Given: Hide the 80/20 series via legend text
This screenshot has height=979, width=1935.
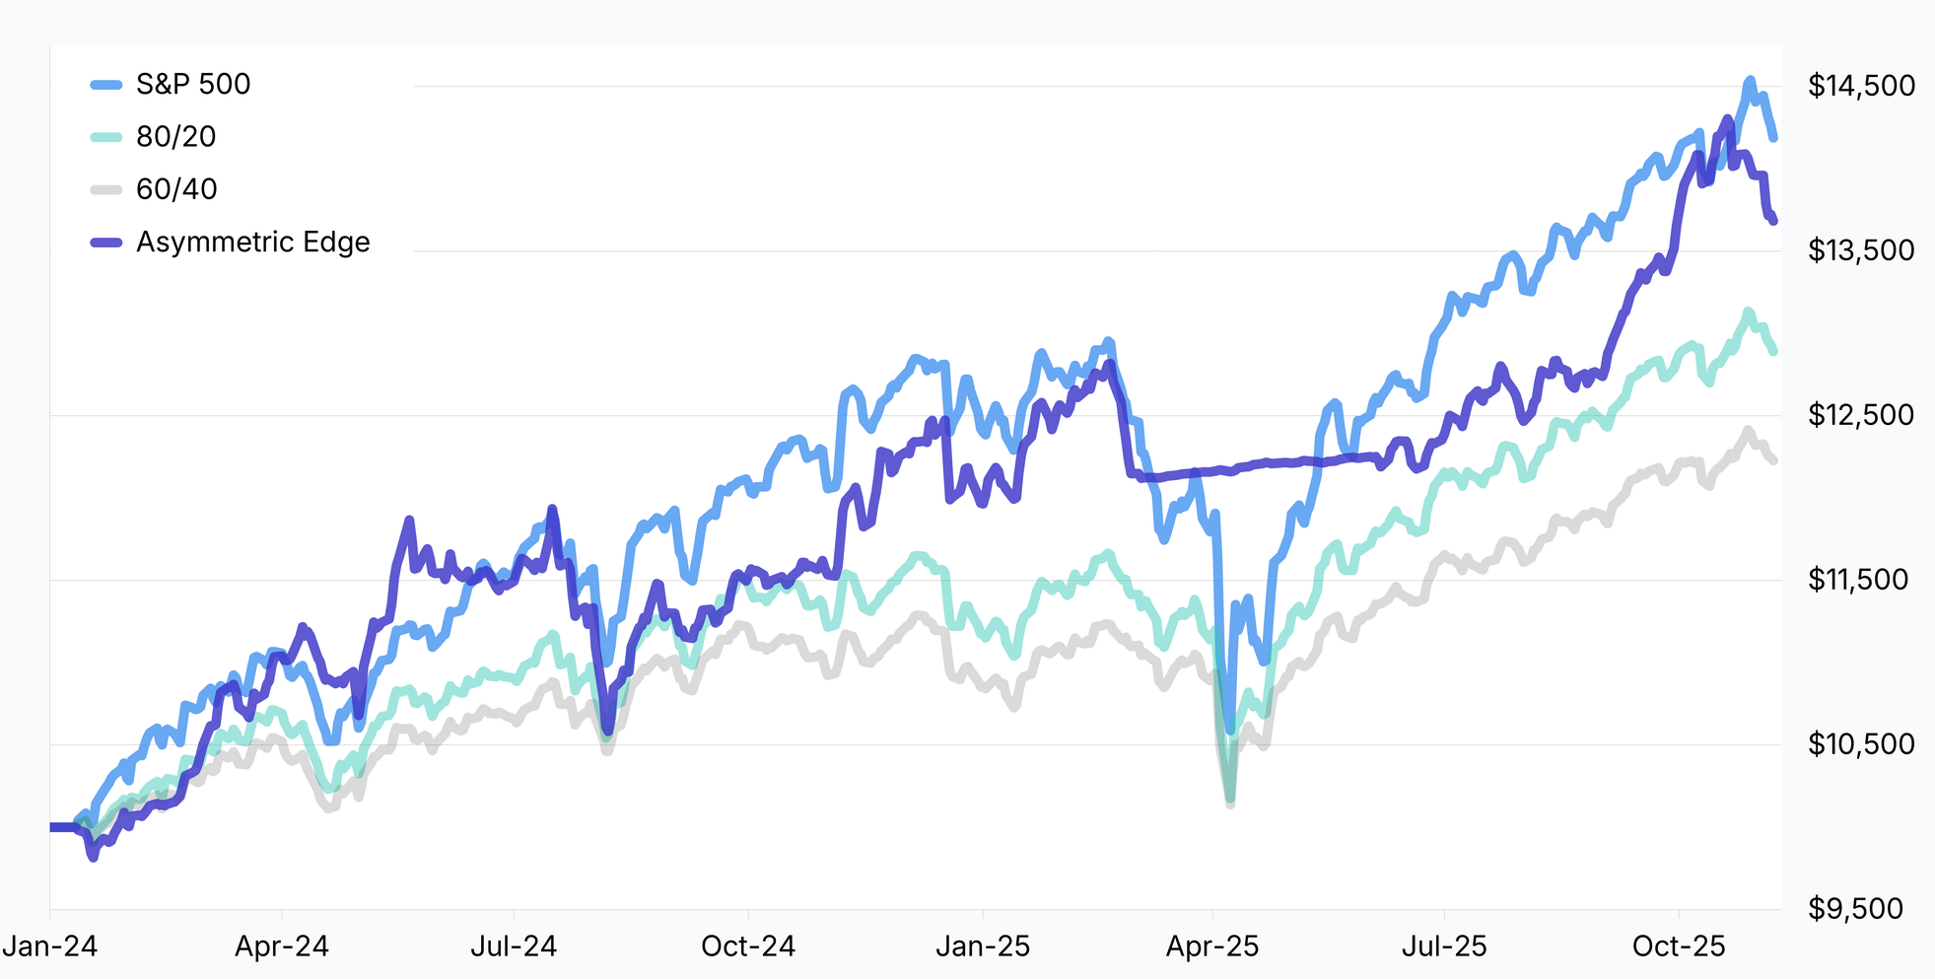Looking at the screenshot, I should click(176, 137).
